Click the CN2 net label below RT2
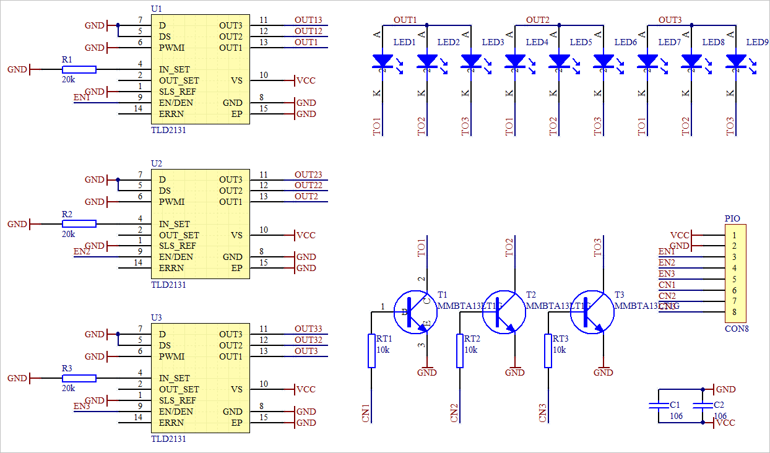 tap(454, 413)
